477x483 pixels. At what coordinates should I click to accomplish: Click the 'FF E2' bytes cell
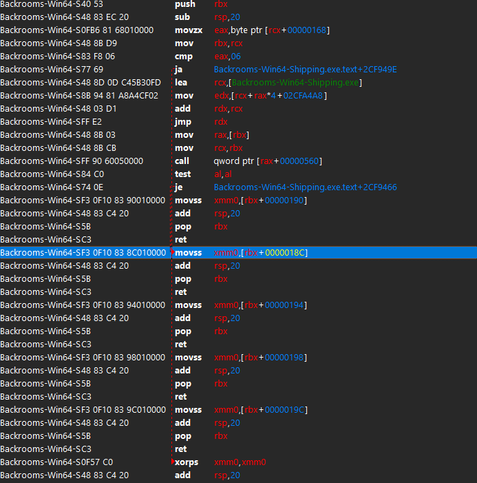[92, 122]
